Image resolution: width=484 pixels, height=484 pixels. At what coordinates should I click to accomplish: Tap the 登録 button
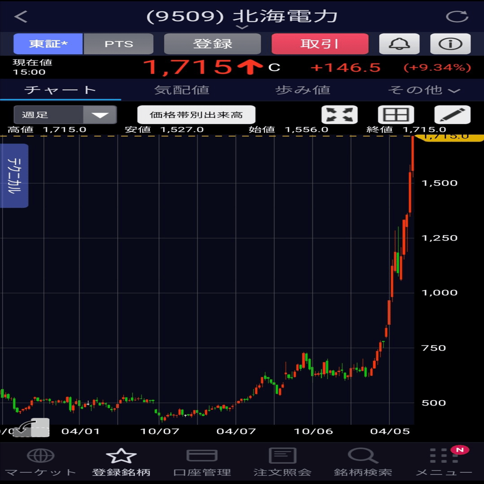click(x=212, y=44)
